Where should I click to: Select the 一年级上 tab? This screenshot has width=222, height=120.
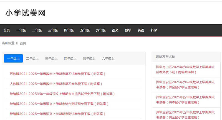[x=13, y=58]
